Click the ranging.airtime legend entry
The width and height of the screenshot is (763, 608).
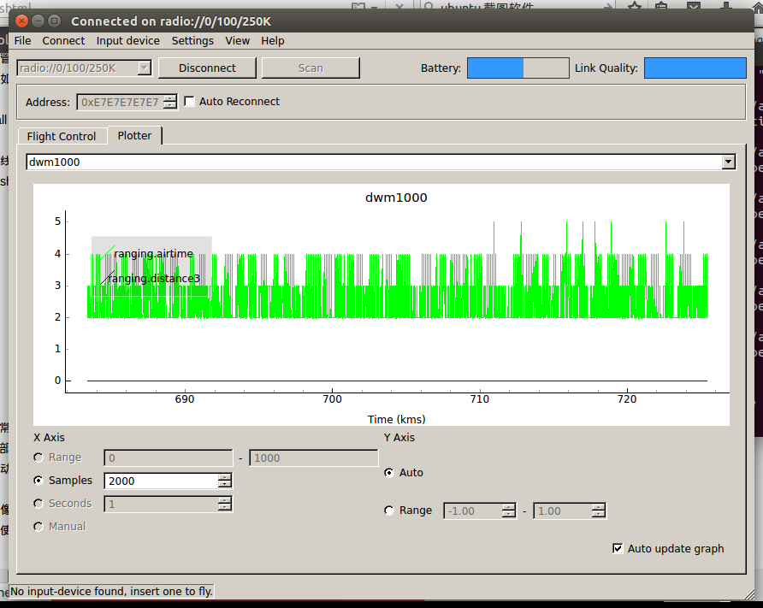[153, 254]
